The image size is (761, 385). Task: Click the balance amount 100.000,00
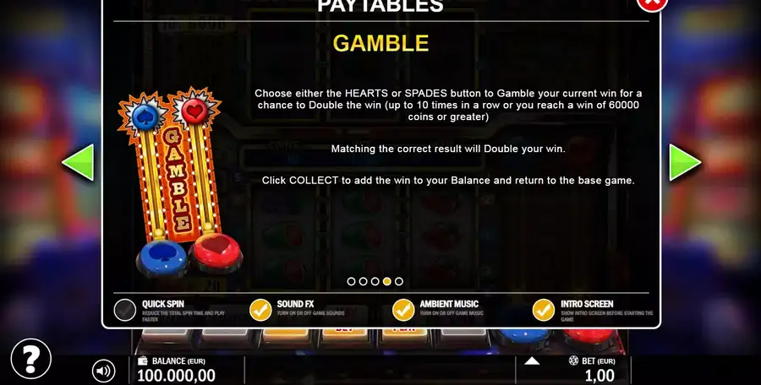176,376
